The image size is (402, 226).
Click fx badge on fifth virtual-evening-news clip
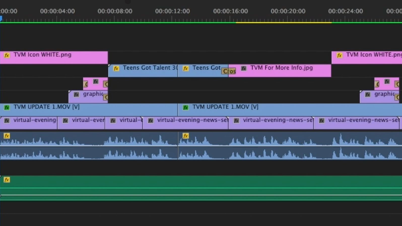click(236, 121)
